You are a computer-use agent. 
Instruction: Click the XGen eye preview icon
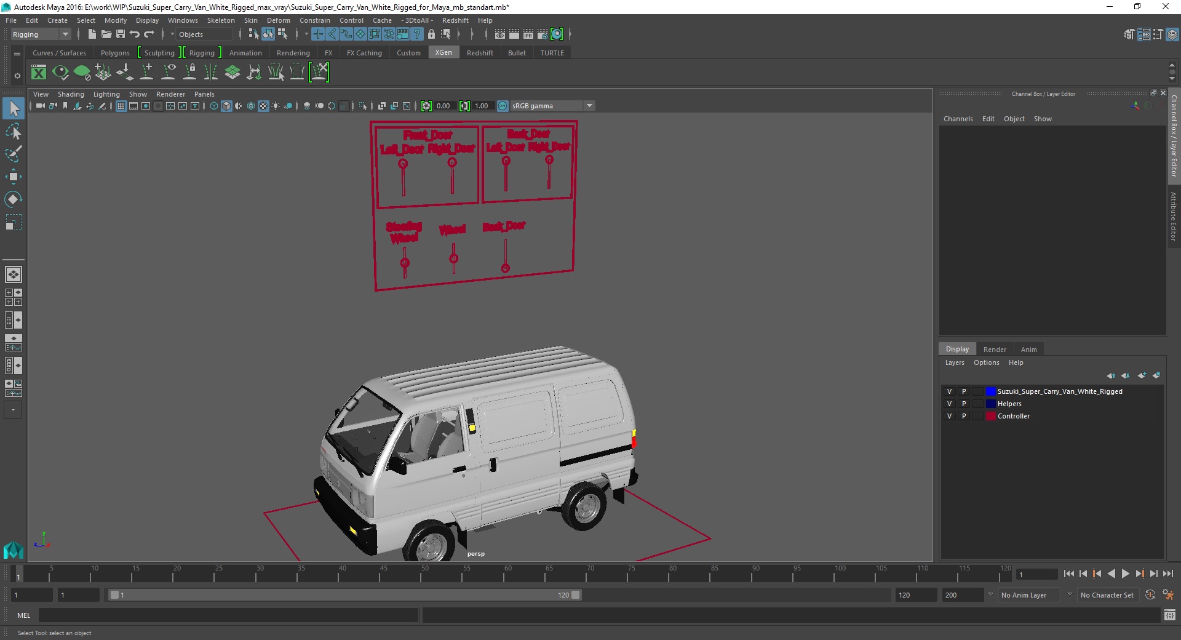(x=60, y=73)
